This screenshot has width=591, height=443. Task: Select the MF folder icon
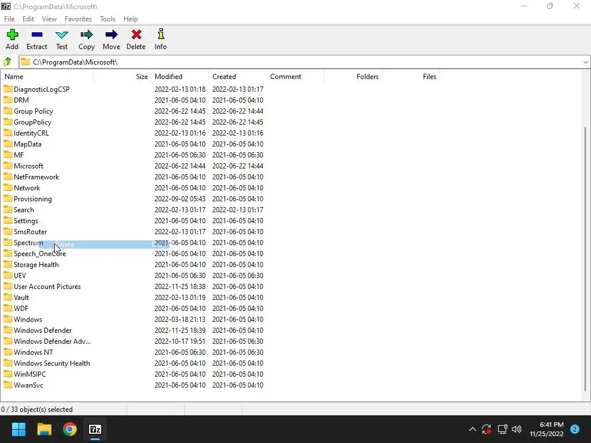tap(8, 155)
